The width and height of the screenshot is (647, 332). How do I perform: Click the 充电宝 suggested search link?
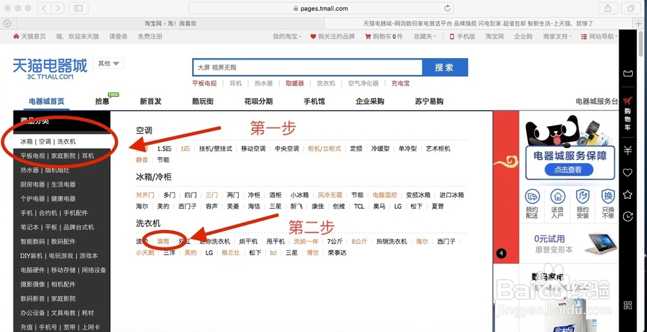[400, 83]
